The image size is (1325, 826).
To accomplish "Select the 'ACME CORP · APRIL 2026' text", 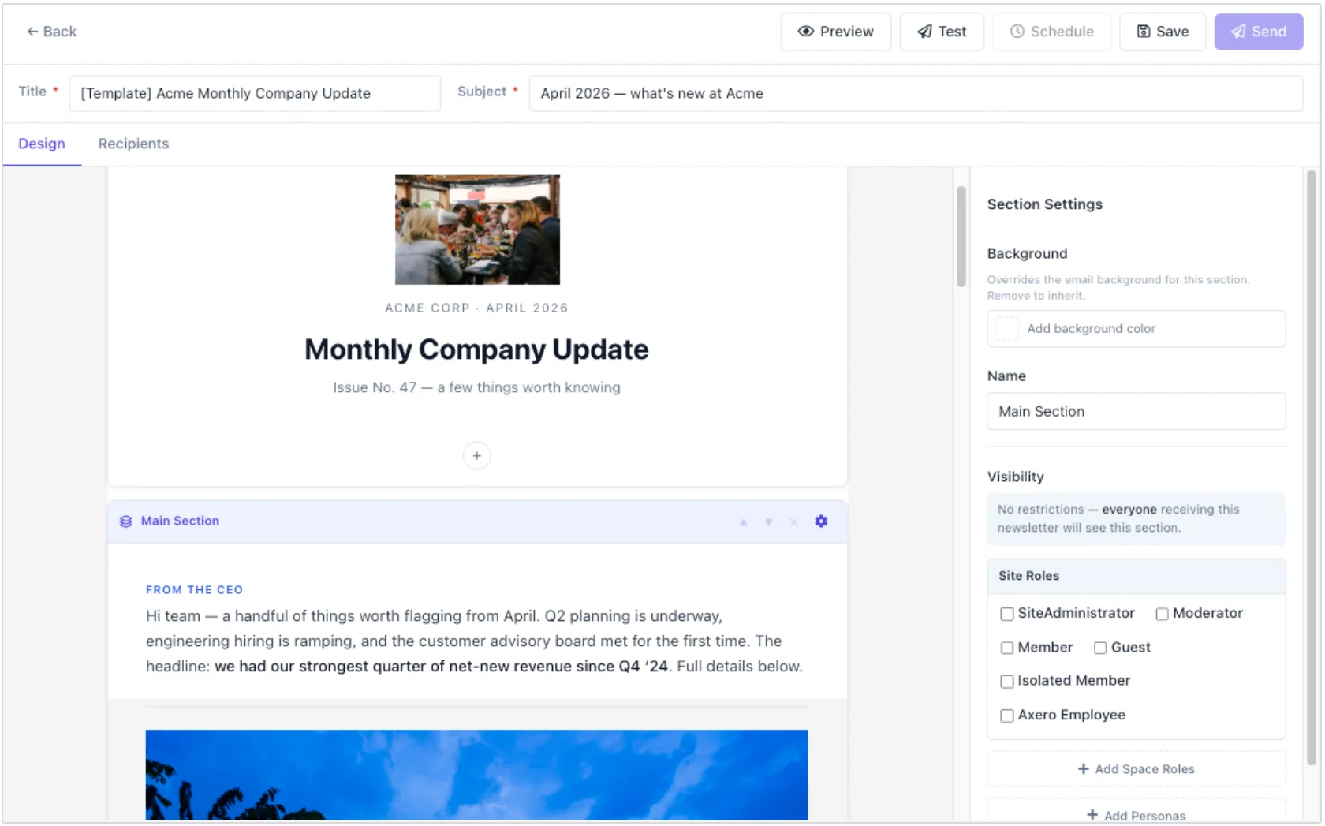I will (x=476, y=308).
